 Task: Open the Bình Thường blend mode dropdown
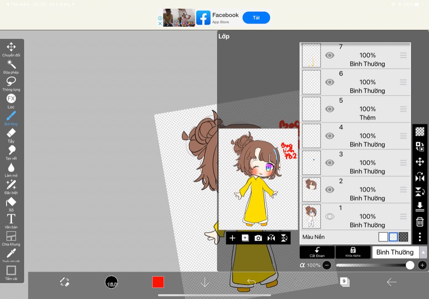[x=395, y=252]
